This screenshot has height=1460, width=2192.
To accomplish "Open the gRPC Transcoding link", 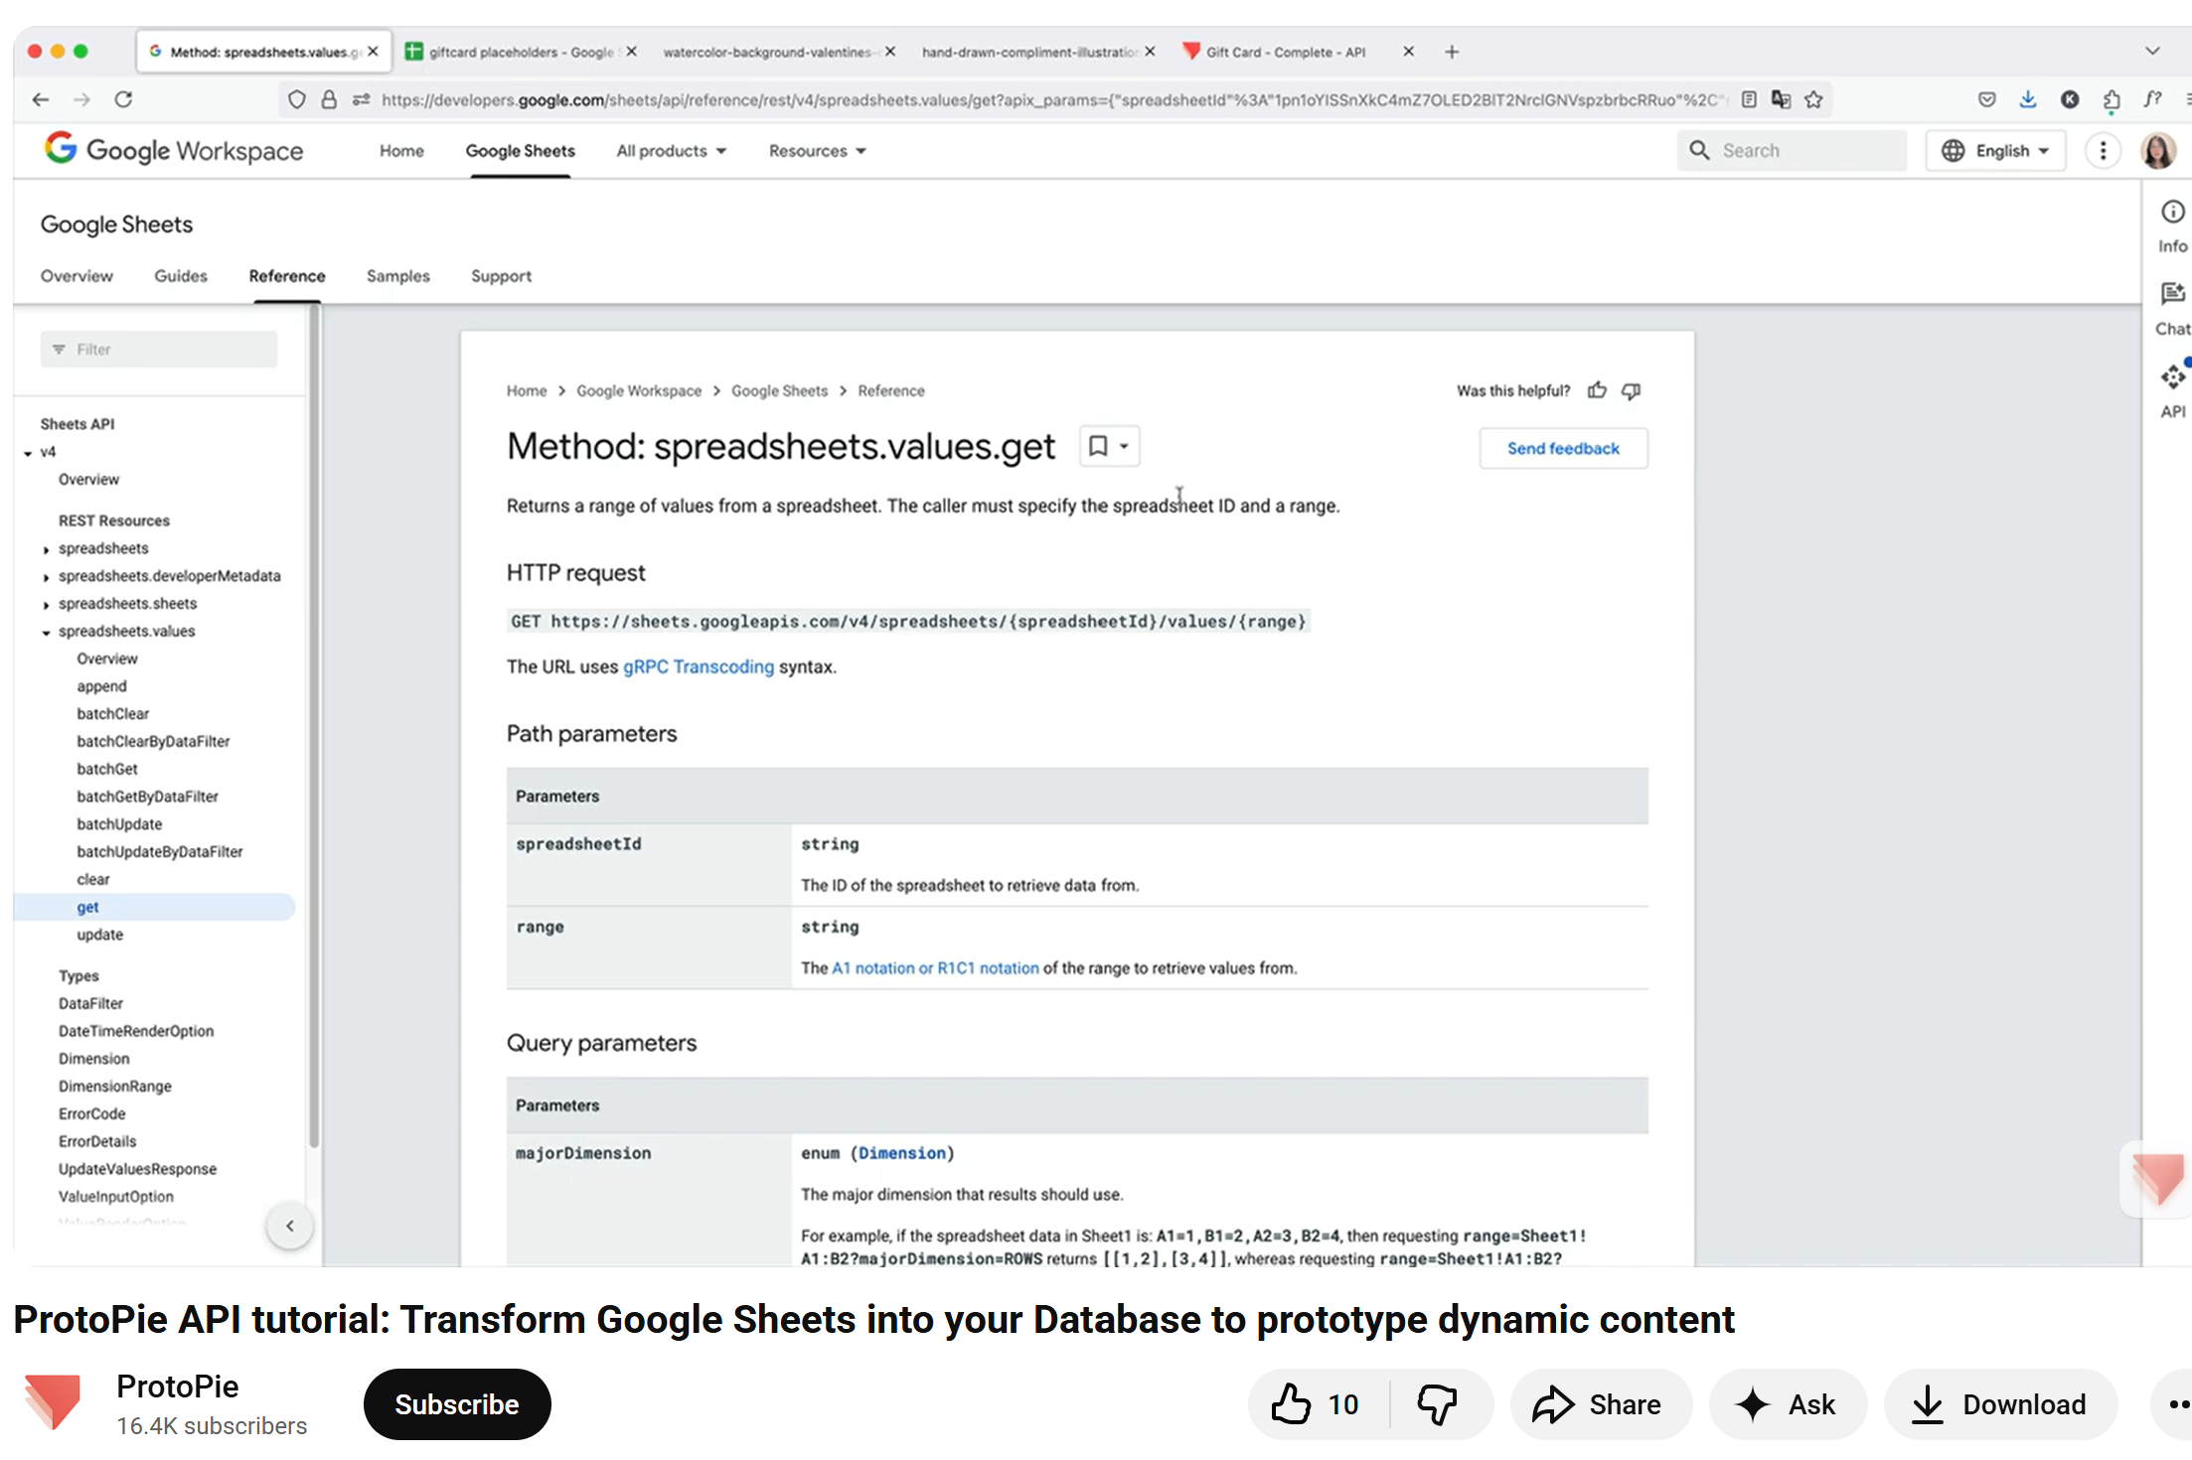I will click(x=698, y=666).
